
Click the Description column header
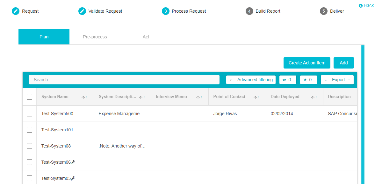tap(340, 97)
